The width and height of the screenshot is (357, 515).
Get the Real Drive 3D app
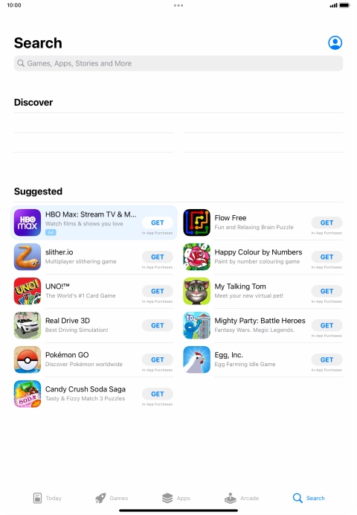pyautogui.click(x=158, y=325)
